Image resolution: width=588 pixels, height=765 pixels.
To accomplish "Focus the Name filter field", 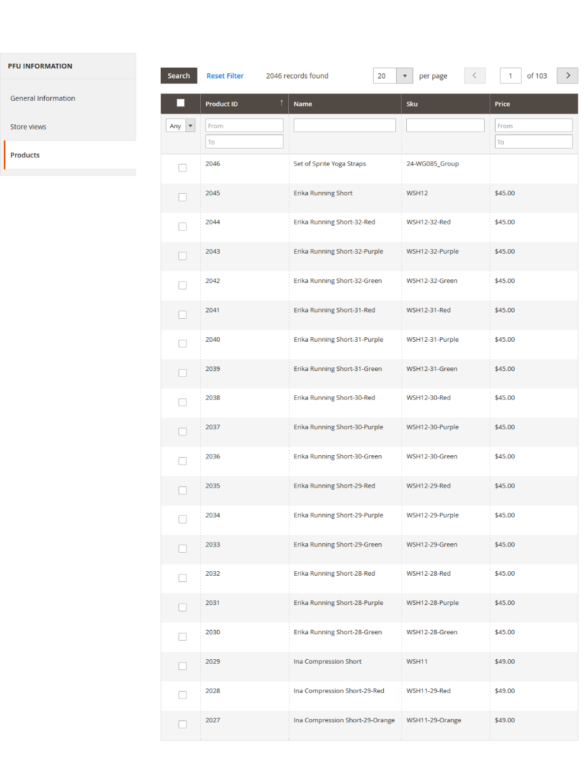I will (x=344, y=126).
